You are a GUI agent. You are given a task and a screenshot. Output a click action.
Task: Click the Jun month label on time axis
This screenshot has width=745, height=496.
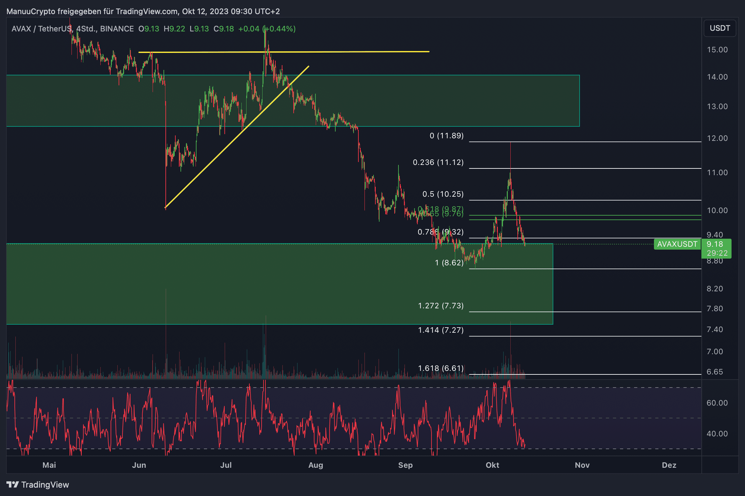[x=139, y=465]
